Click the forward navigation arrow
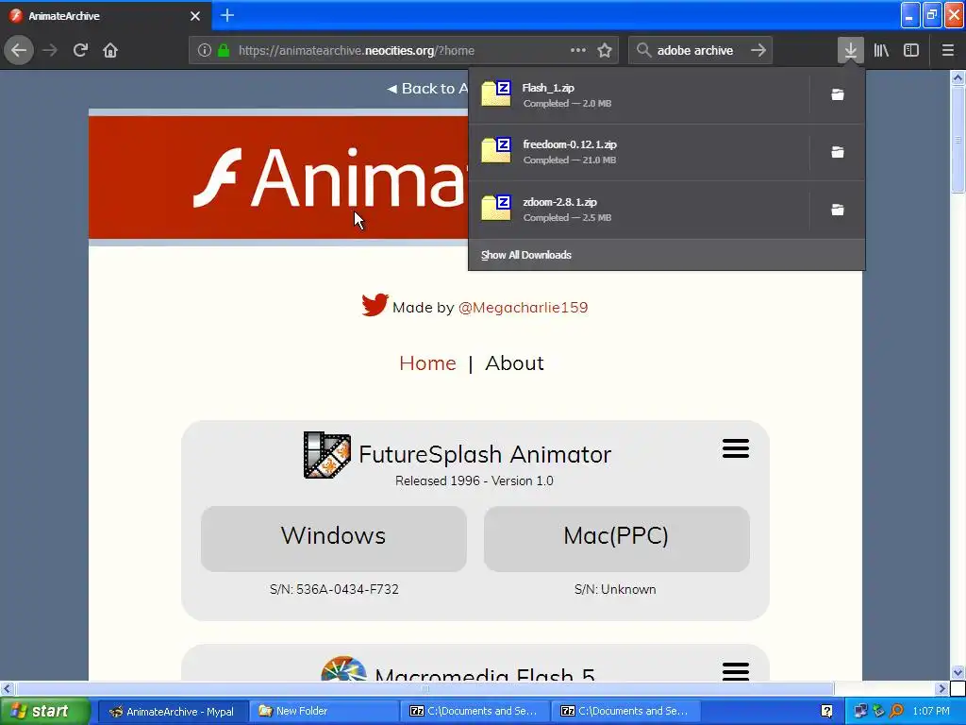Screen dimensions: 966x725 (x=50, y=50)
